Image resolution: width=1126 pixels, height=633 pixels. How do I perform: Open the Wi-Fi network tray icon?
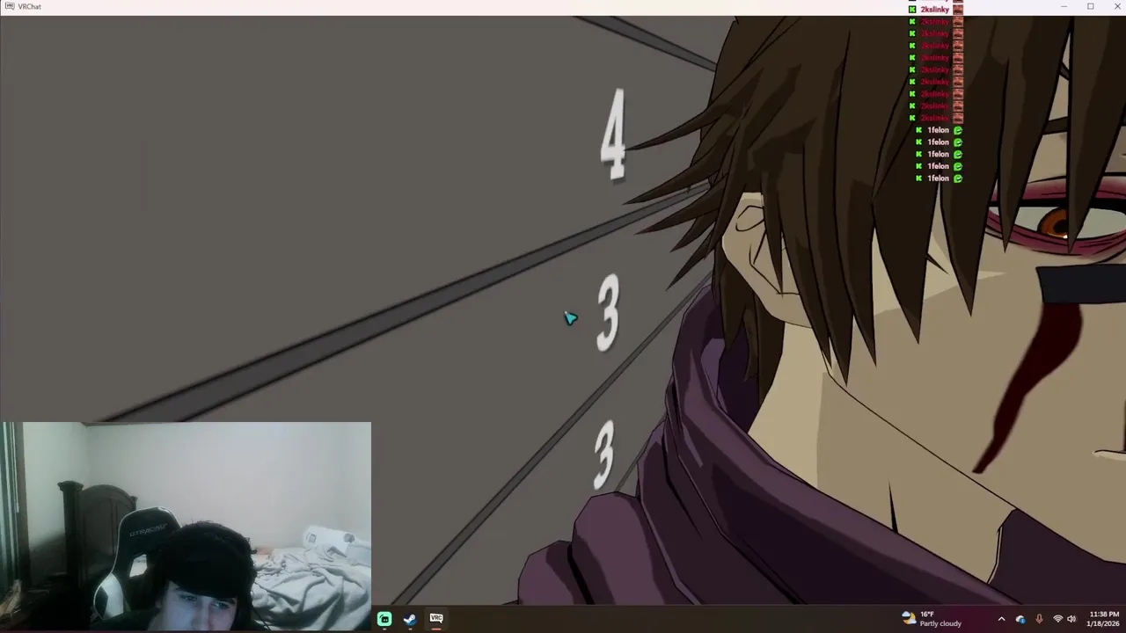click(x=1057, y=619)
